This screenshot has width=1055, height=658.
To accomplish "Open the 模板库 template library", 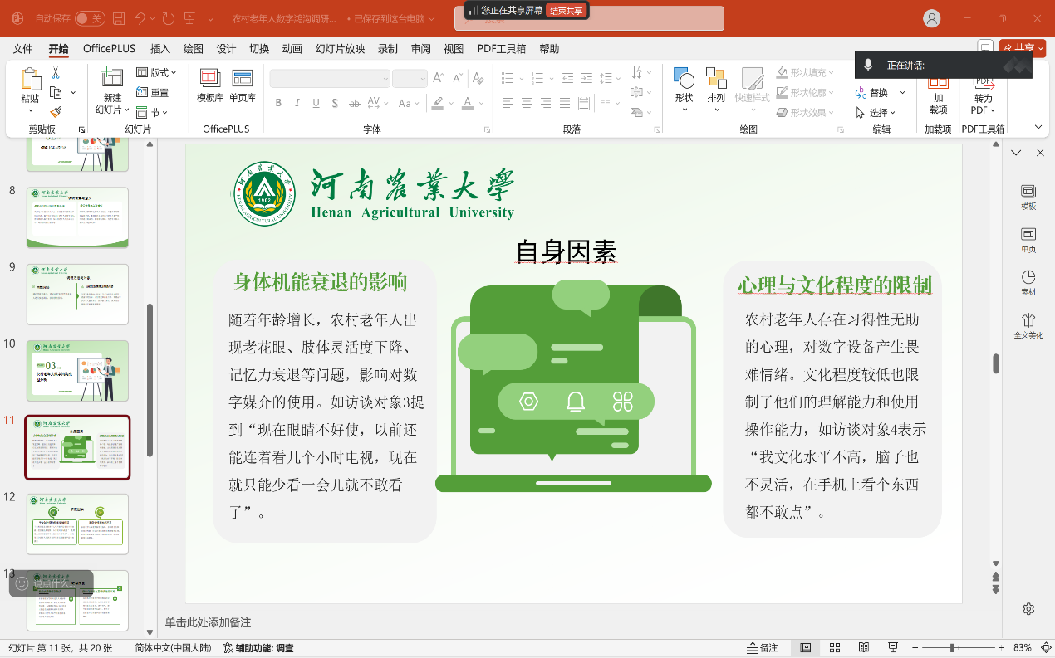I will click(210, 86).
